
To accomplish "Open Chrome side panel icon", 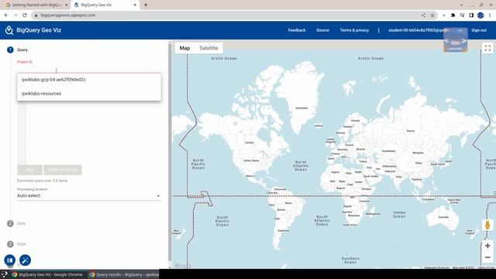I will point(471,15).
